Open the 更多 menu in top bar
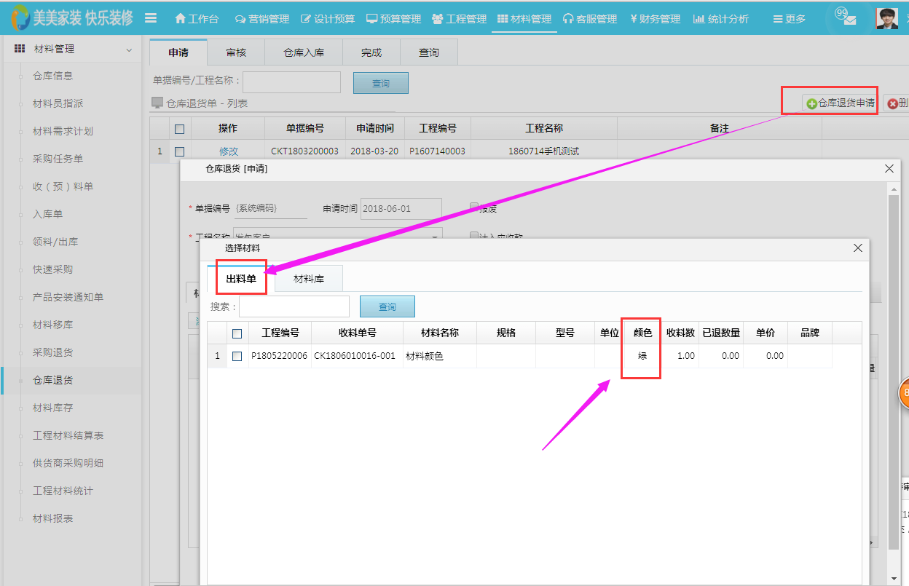Image resolution: width=909 pixels, height=586 pixels. coord(789,19)
